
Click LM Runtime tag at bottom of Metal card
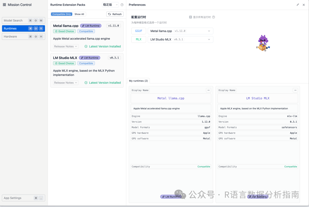click(x=171, y=197)
